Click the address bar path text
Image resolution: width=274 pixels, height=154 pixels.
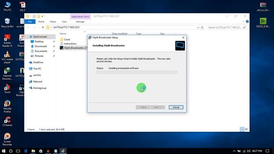pyautogui.click(x=67, y=27)
